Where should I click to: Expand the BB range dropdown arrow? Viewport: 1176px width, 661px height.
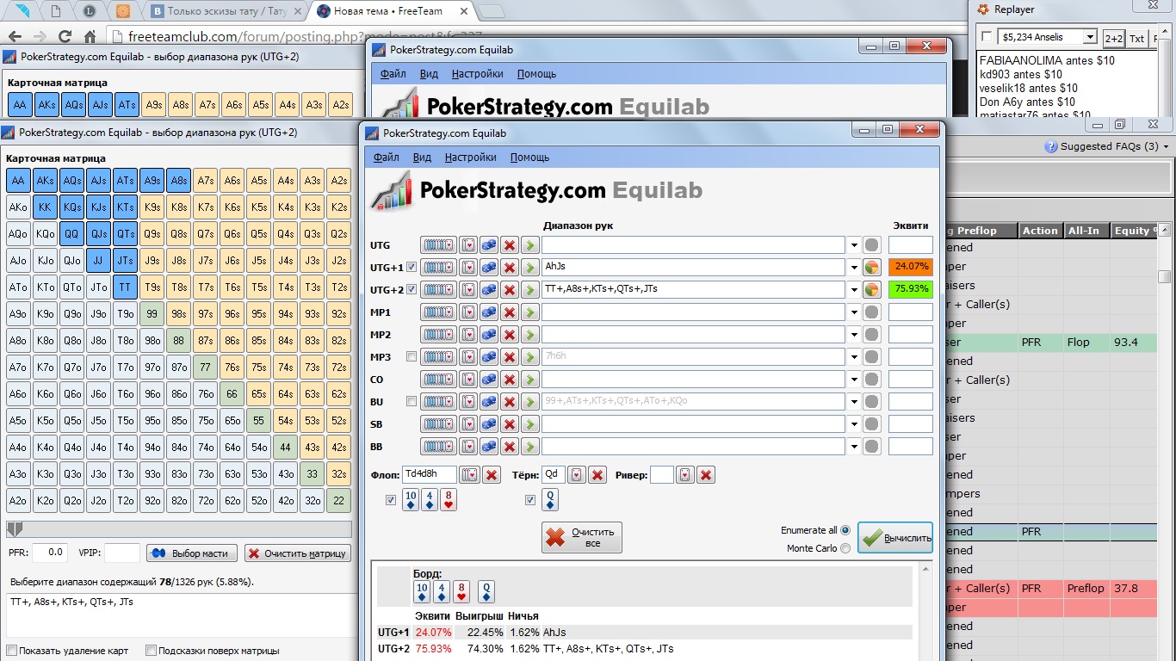854,447
